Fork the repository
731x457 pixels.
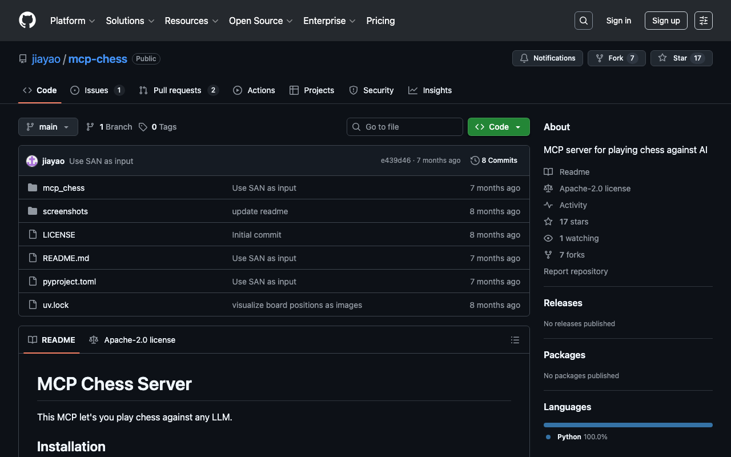[616, 58]
